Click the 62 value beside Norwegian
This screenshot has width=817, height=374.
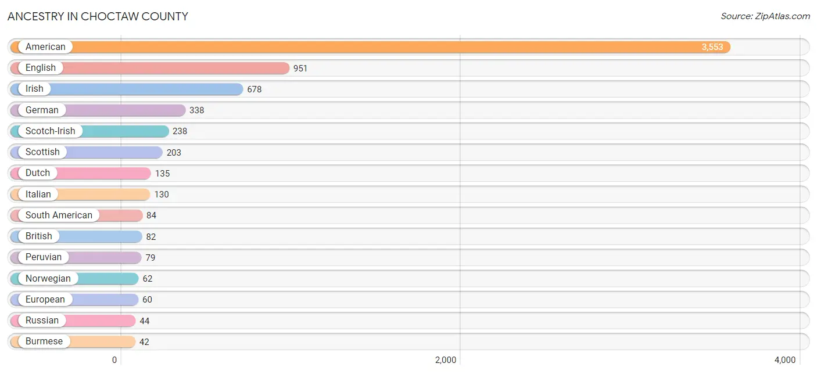148,279
